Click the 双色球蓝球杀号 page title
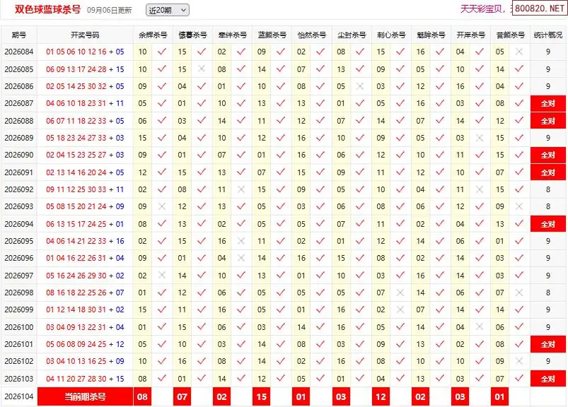This screenshot has width=568, height=407. click(x=47, y=9)
